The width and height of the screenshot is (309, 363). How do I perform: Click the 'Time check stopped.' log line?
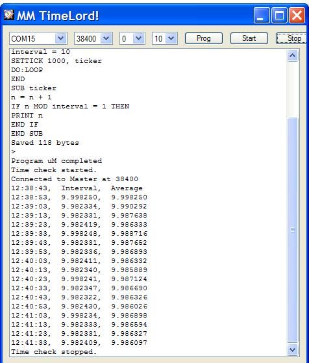pyautogui.click(x=54, y=352)
